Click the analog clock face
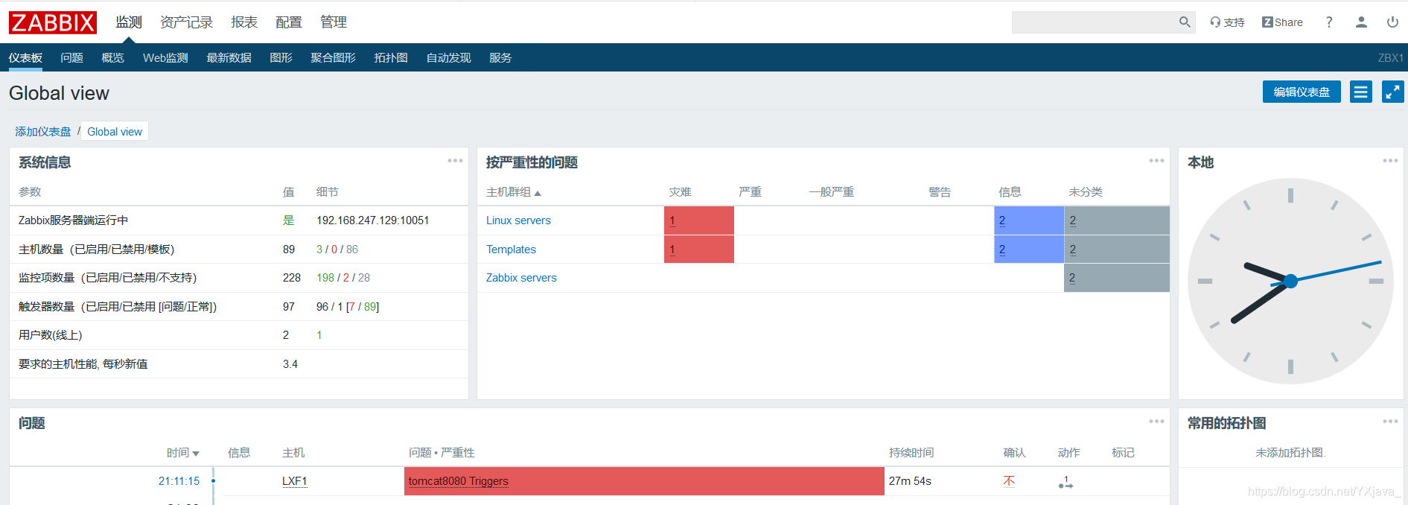The image size is (1408, 505). 1290,281
